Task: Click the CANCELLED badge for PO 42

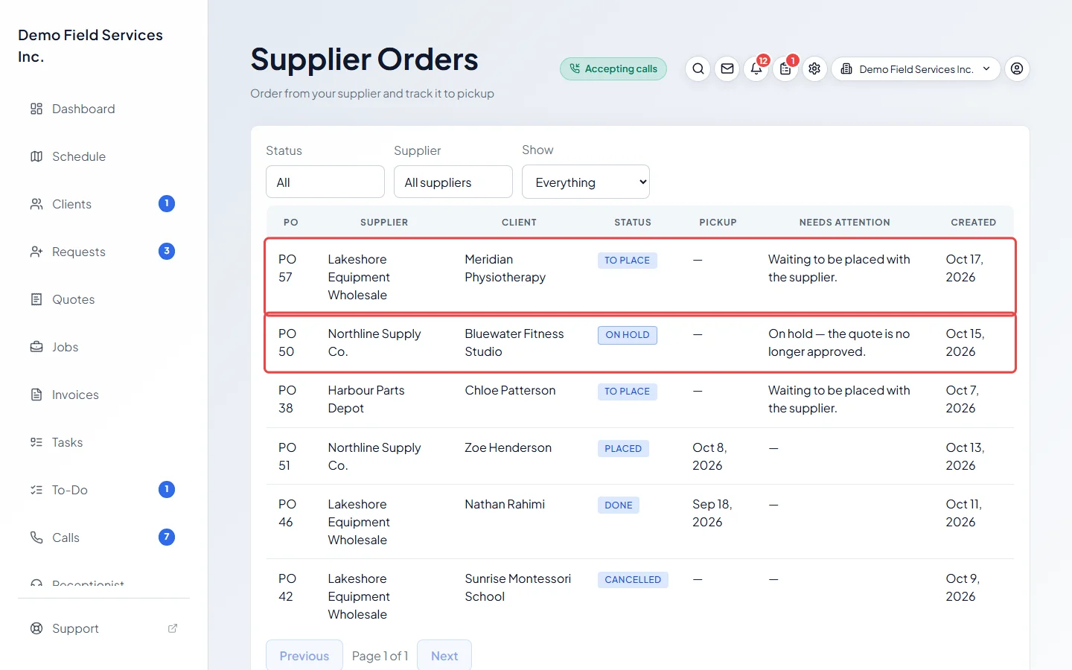Action: (633, 580)
